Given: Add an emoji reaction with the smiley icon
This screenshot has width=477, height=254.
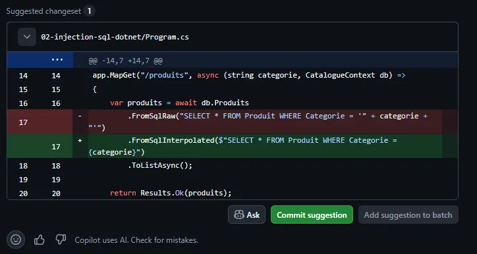Looking at the screenshot, I should coord(16,240).
